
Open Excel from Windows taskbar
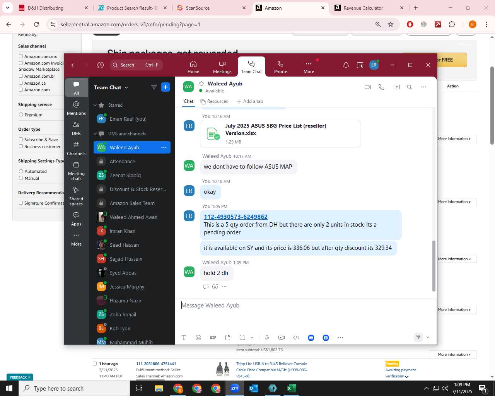[292, 388]
